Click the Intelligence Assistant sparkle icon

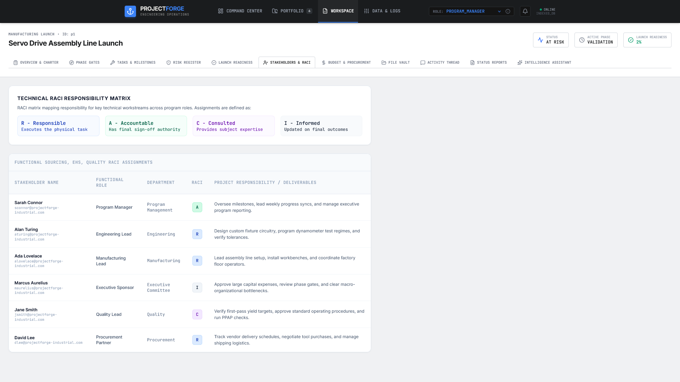click(x=520, y=63)
